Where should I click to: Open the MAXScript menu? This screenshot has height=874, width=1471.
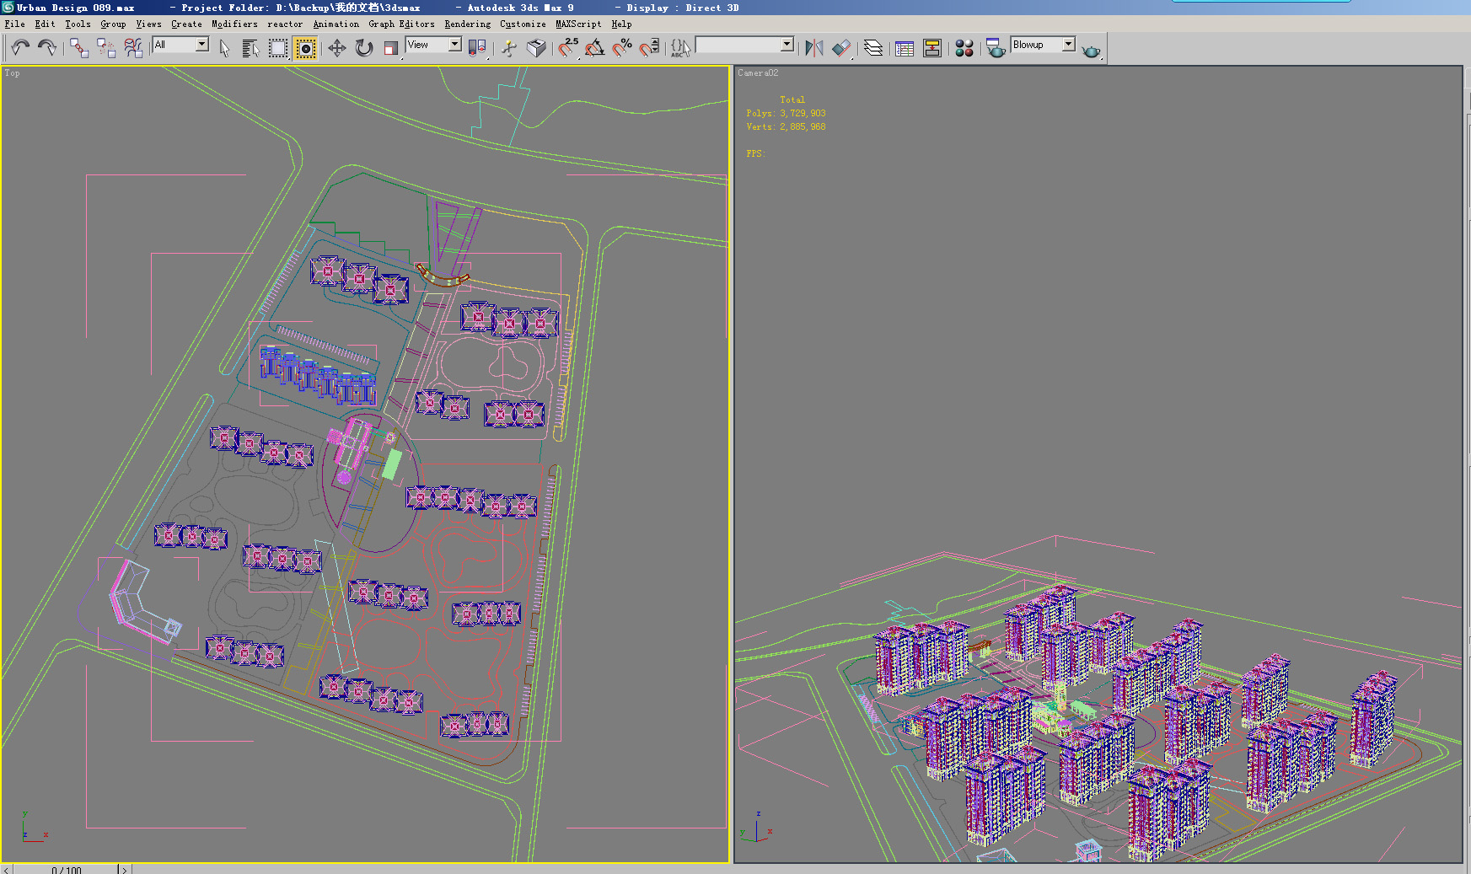(578, 24)
